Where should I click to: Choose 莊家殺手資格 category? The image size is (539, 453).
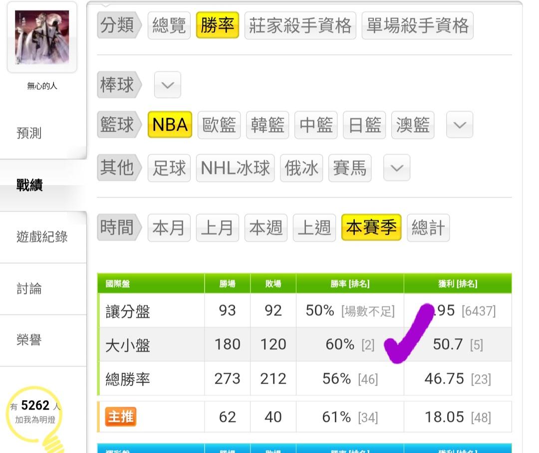tap(300, 25)
